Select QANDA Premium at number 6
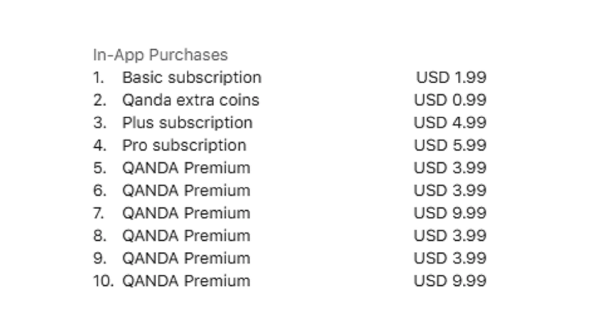Viewport: 609px width, 329px height. (186, 190)
